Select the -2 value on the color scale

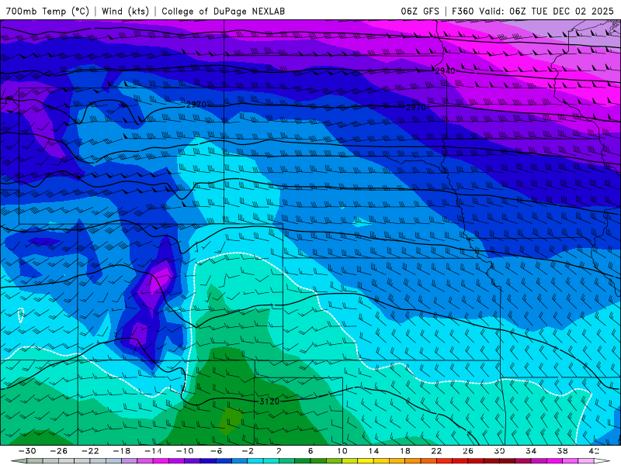click(248, 451)
